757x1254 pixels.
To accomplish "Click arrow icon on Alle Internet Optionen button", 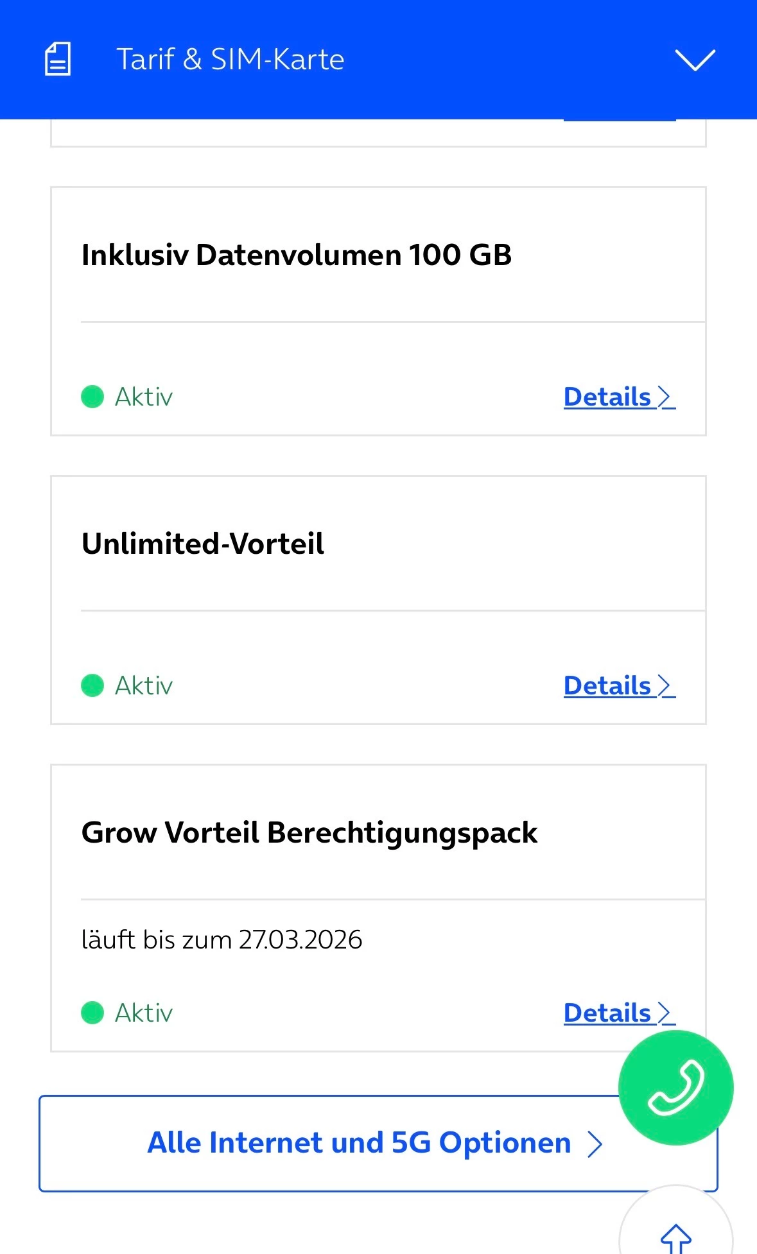I will coord(595,1144).
